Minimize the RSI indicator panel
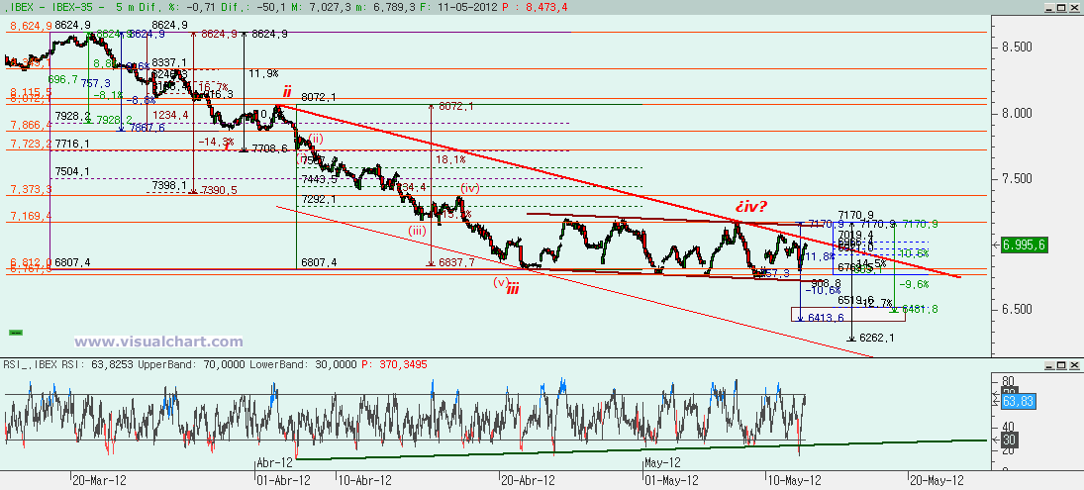Screen dimensions: 1084x490 1050,364
